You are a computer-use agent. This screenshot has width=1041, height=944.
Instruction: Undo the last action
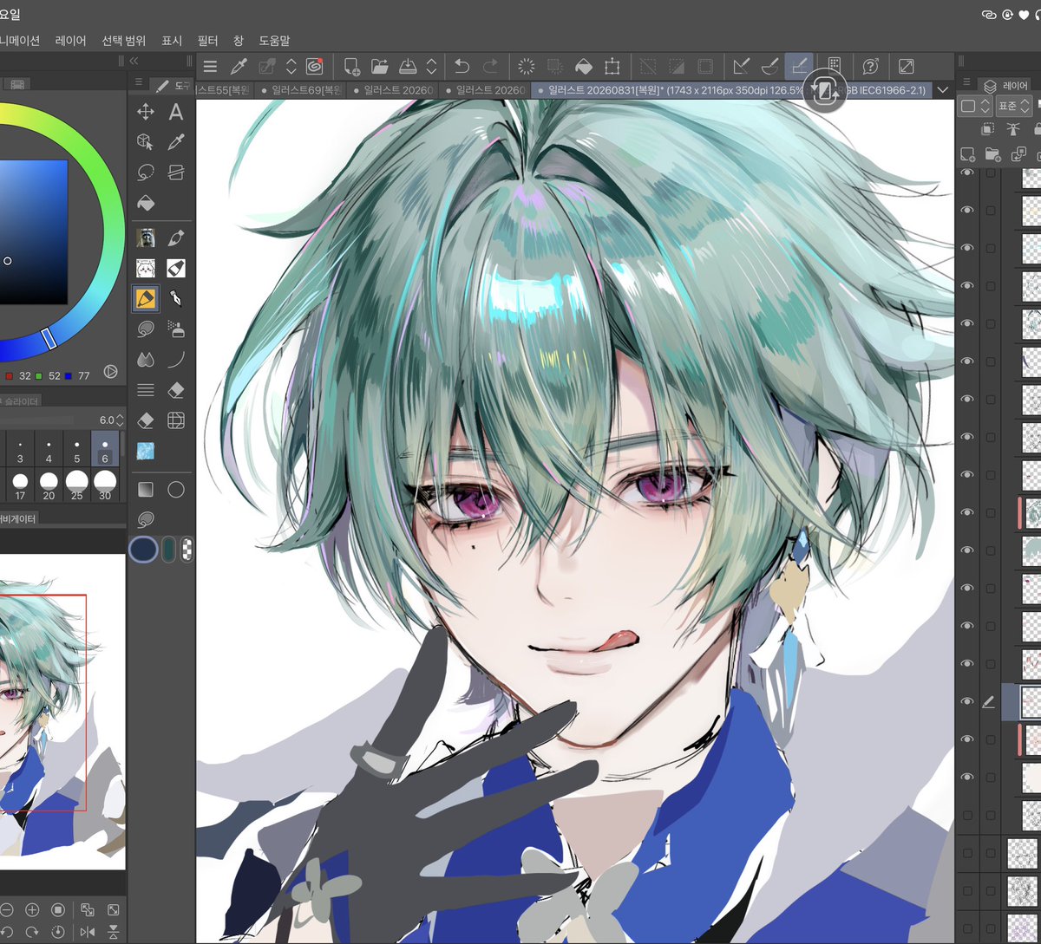point(462,66)
